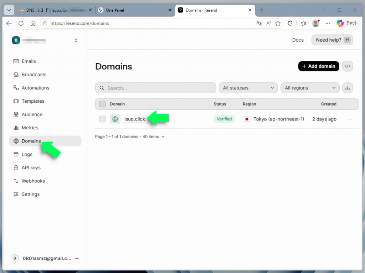Image resolution: width=365 pixels, height=273 pixels.
Task: Close the Domains · Resend tab
Action: (x=250, y=10)
